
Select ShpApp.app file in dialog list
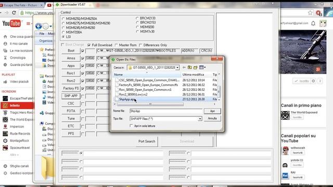127,99
